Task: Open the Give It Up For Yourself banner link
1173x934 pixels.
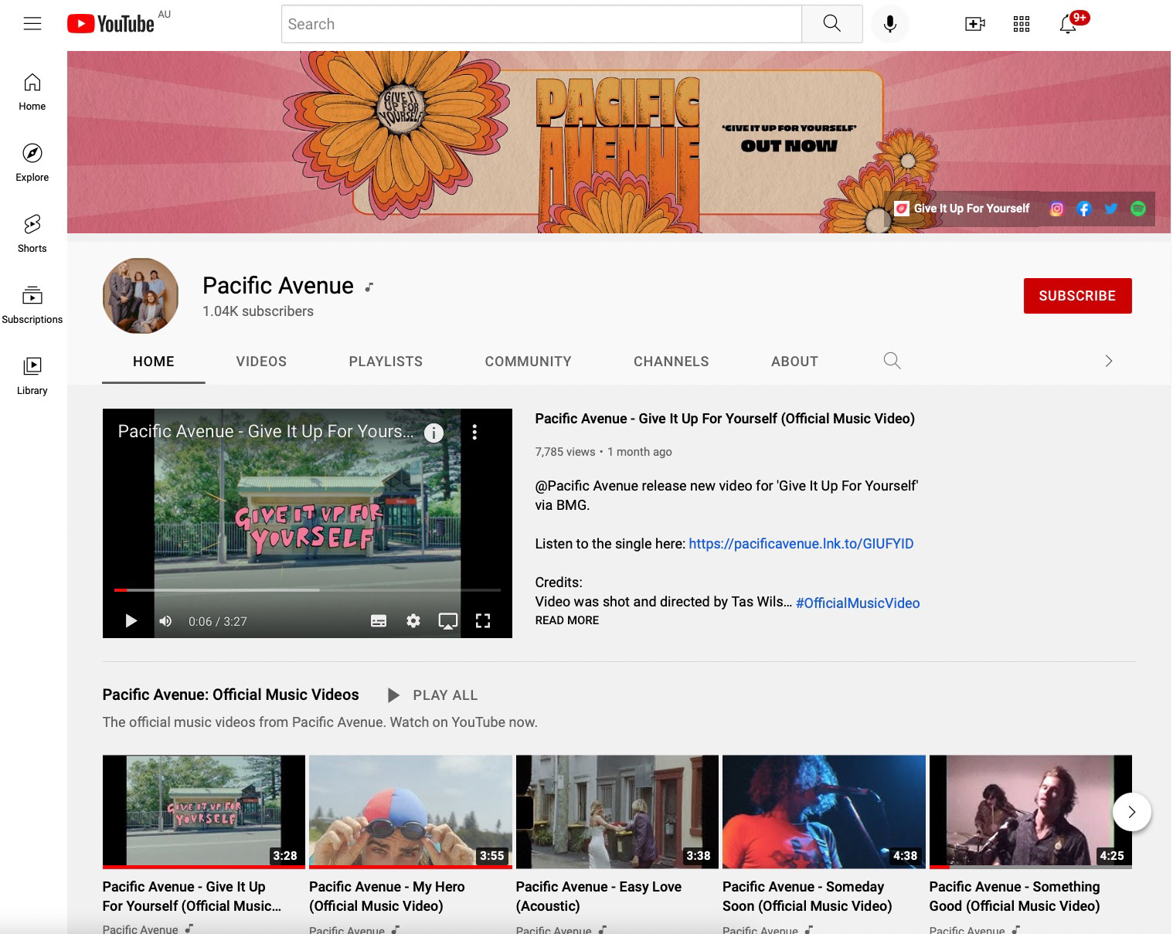Action: click(x=962, y=209)
